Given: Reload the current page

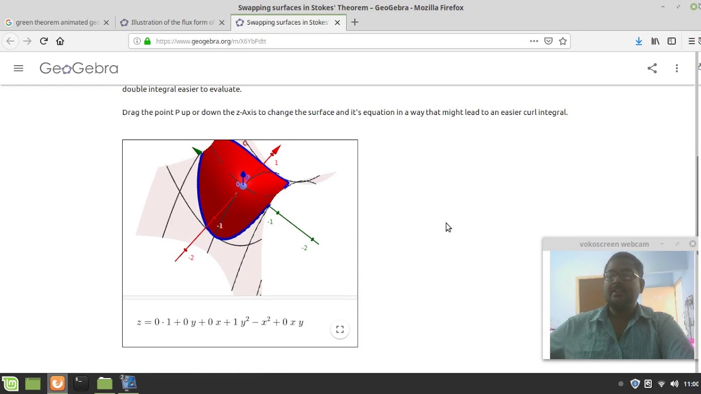Looking at the screenshot, I should 44,41.
